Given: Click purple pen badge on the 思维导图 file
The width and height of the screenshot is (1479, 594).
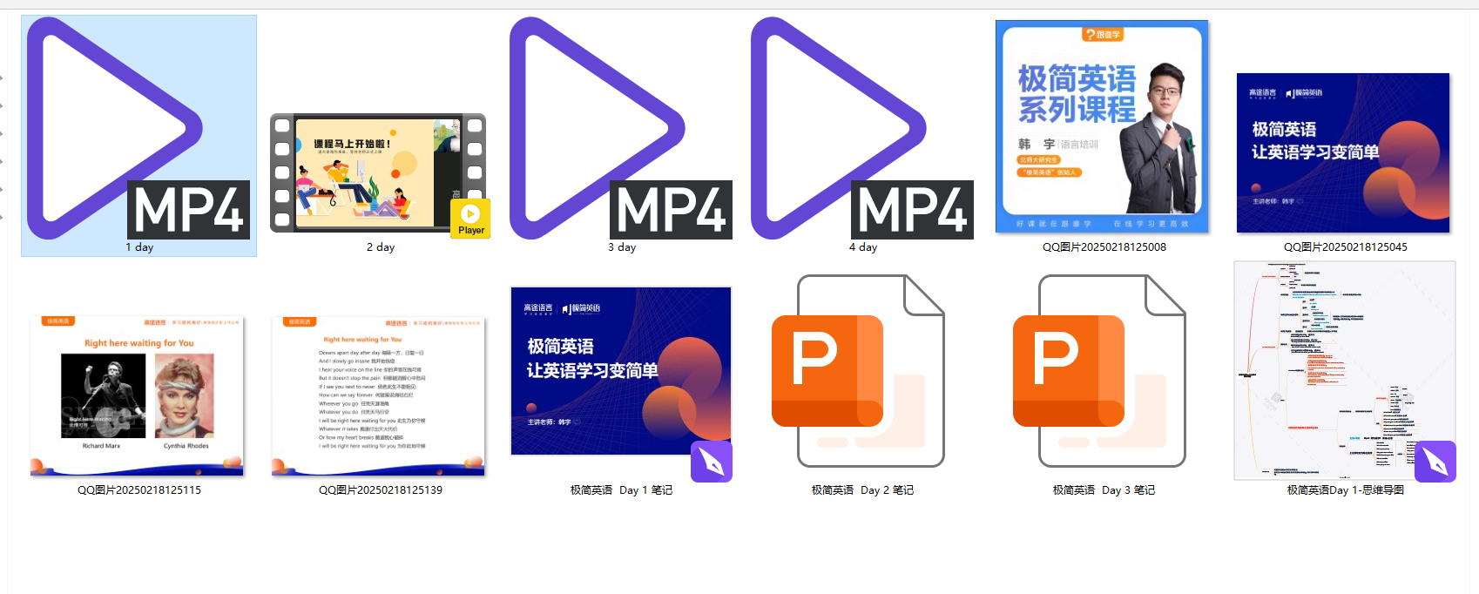Looking at the screenshot, I should 1435,462.
